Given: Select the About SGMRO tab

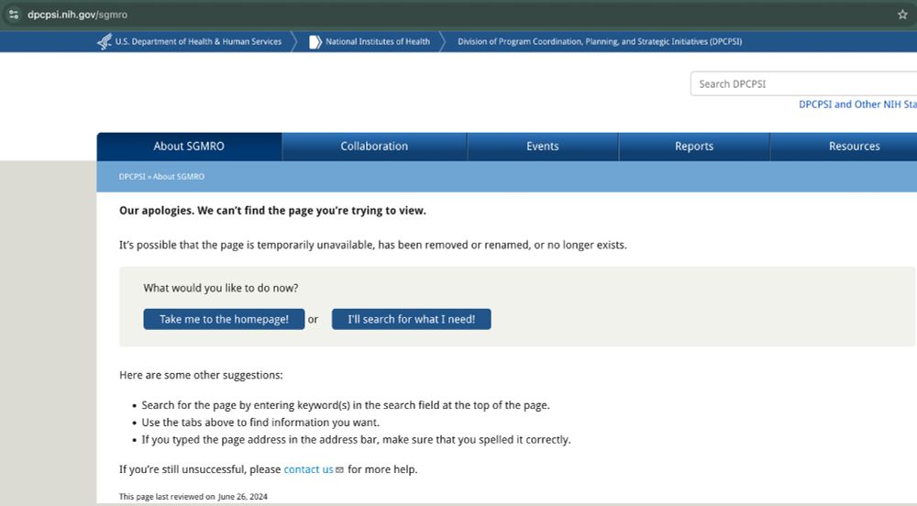Looking at the screenshot, I should [x=189, y=147].
